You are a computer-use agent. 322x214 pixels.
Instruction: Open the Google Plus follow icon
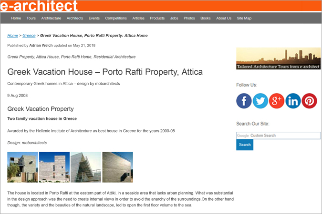277,101
